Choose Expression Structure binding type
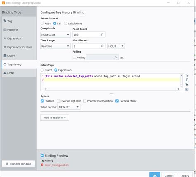Image resolution: width=196 pixels, height=177 pixels. (19, 47)
